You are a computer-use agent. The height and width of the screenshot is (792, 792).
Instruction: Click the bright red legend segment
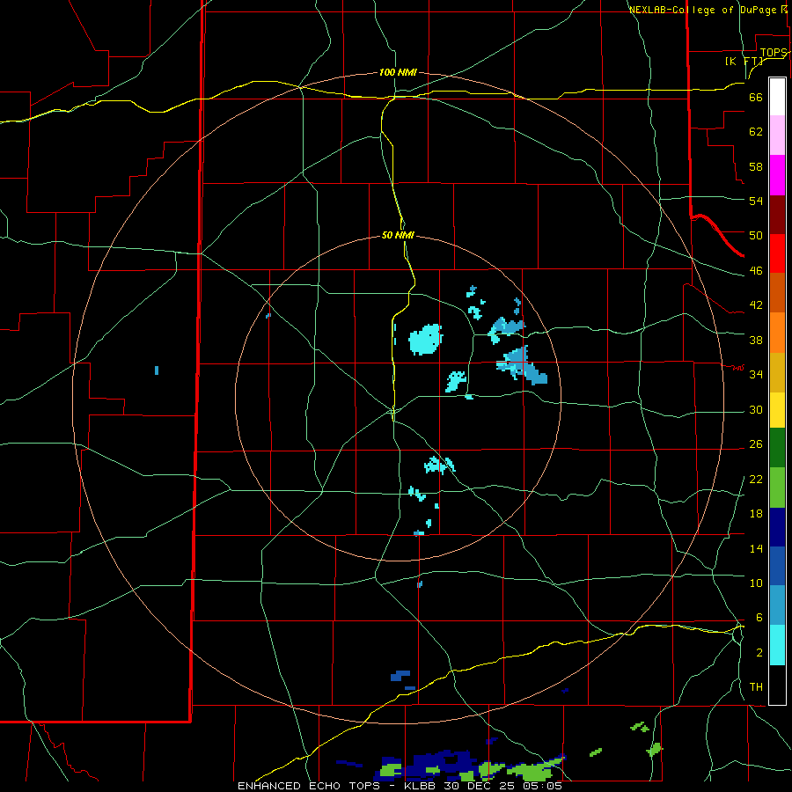point(777,253)
